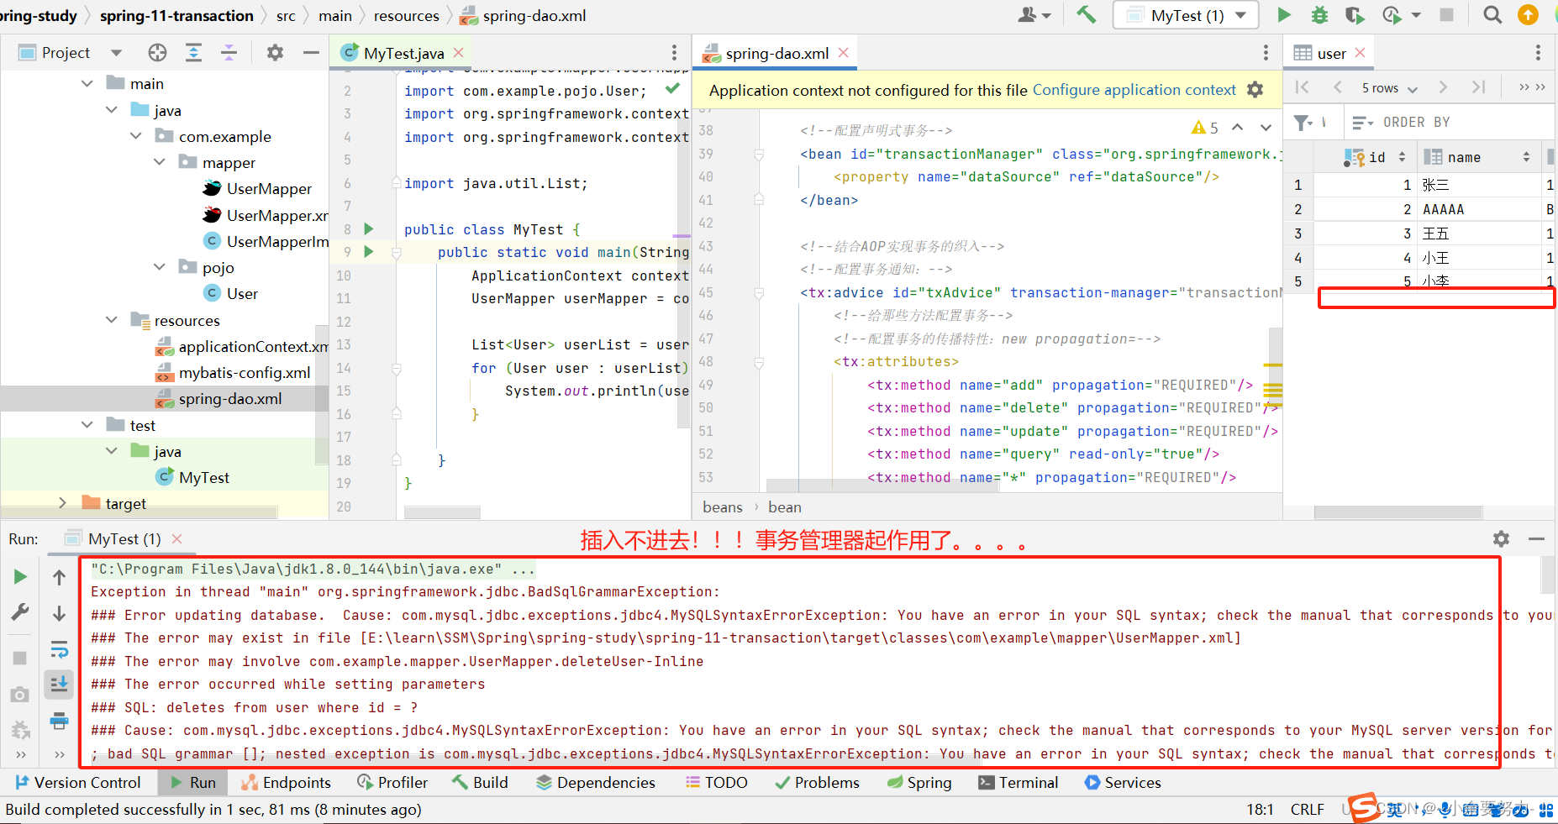This screenshot has width=1558, height=824.
Task: Go to first page in user table
Action: tap(1303, 87)
